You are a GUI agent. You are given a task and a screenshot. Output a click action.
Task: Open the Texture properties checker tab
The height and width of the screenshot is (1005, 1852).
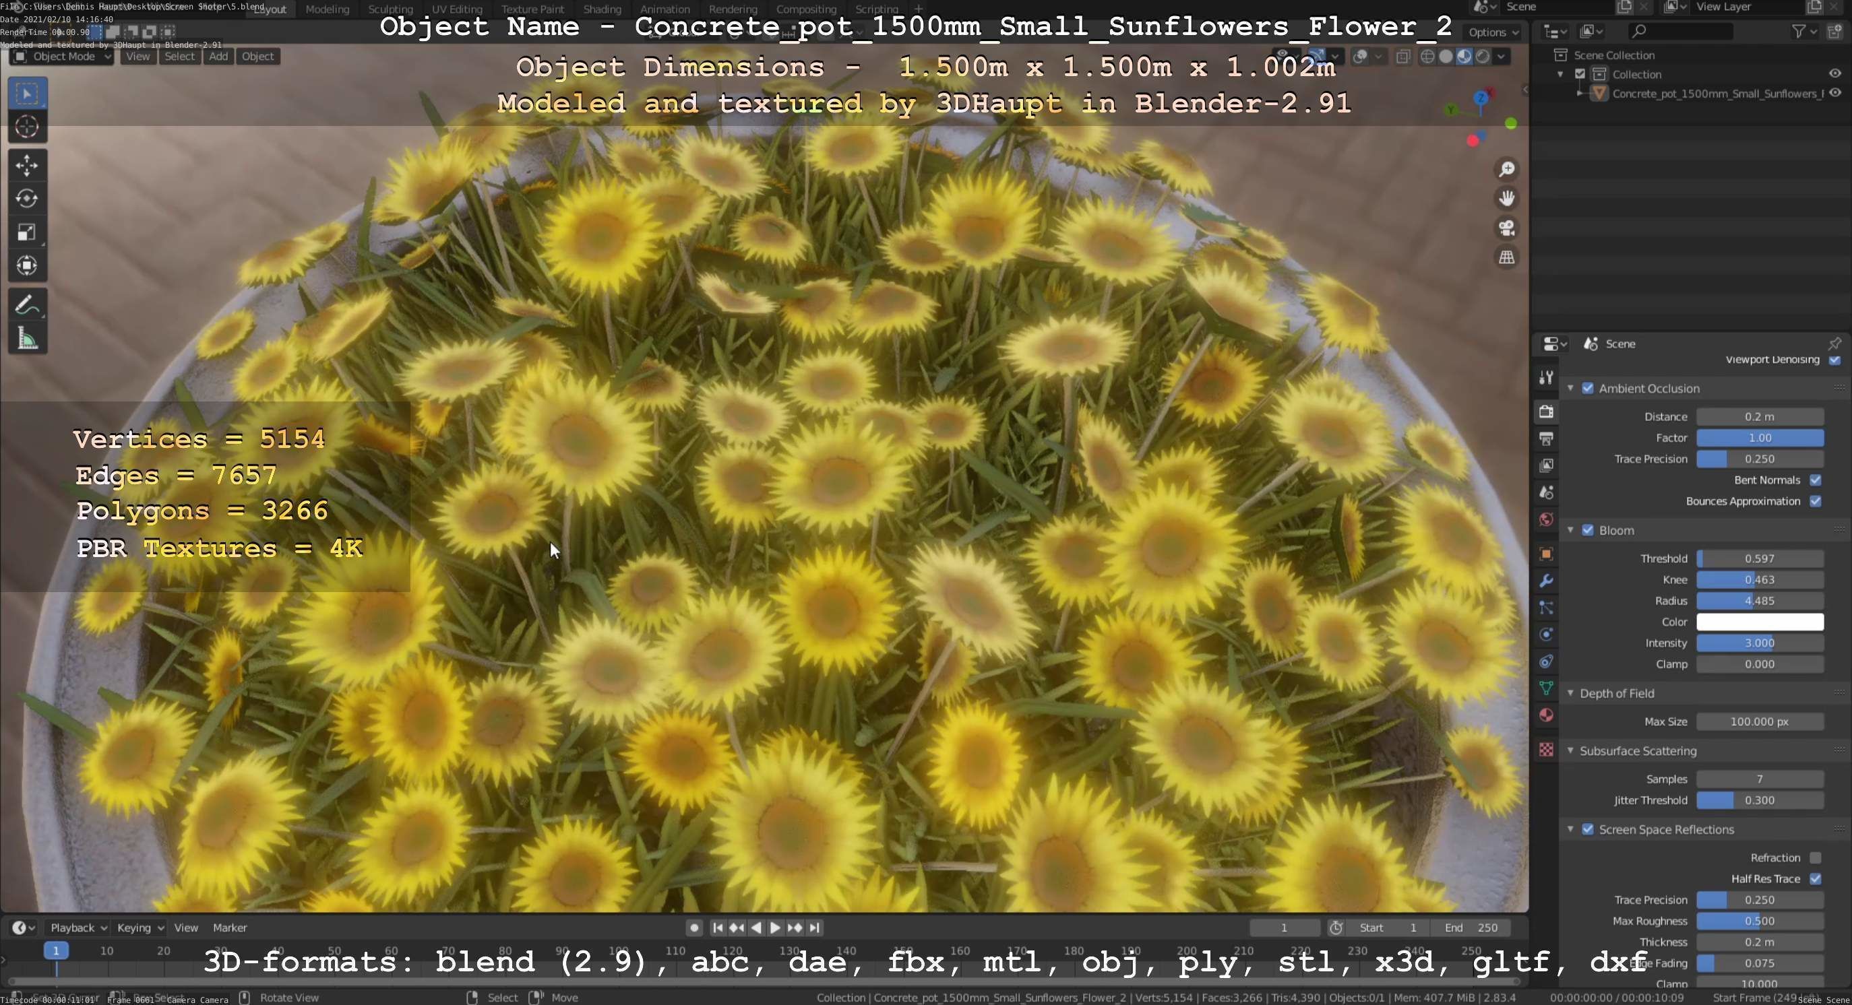click(x=1546, y=750)
